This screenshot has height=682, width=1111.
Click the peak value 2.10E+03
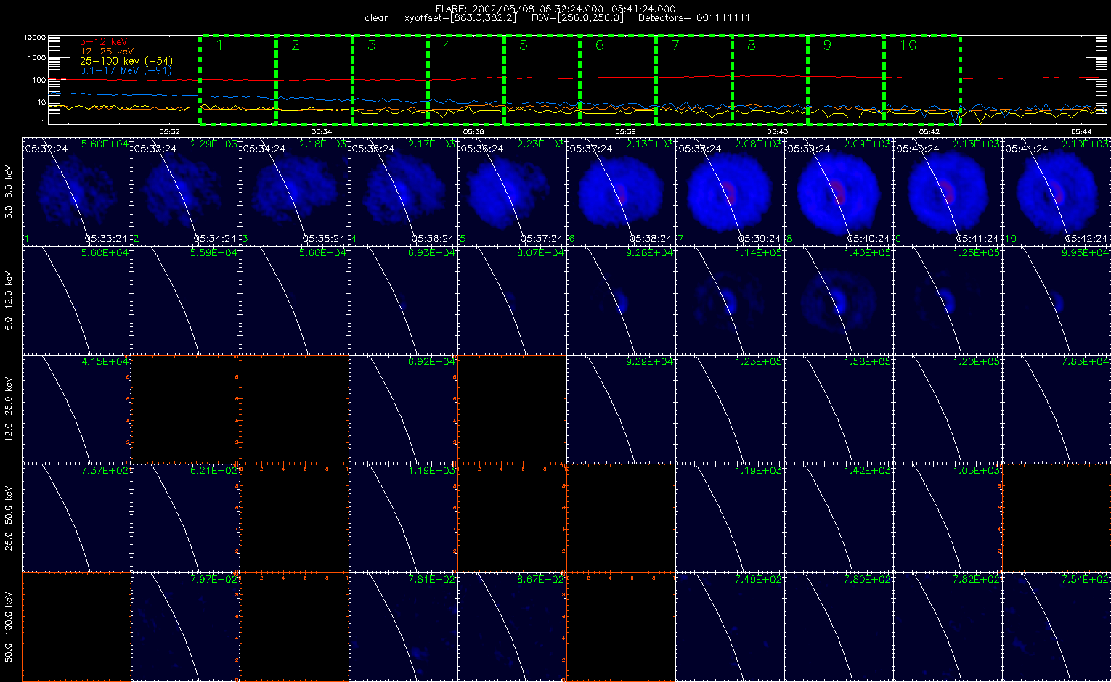(1086, 144)
